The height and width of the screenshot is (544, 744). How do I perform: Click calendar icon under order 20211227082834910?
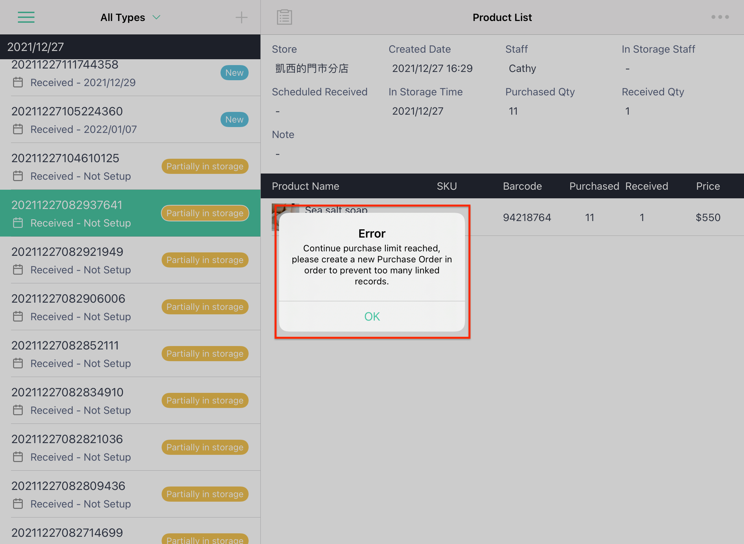coord(18,410)
